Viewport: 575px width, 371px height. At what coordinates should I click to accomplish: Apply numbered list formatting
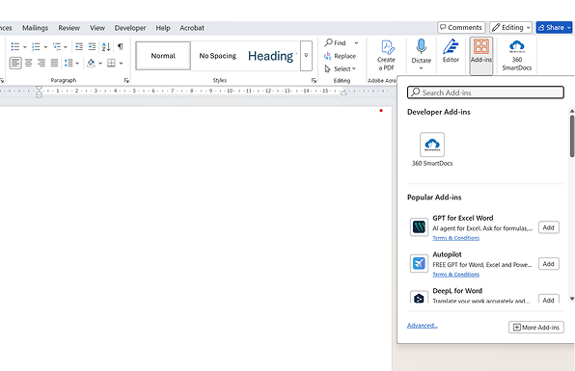pyautogui.click(x=36, y=46)
